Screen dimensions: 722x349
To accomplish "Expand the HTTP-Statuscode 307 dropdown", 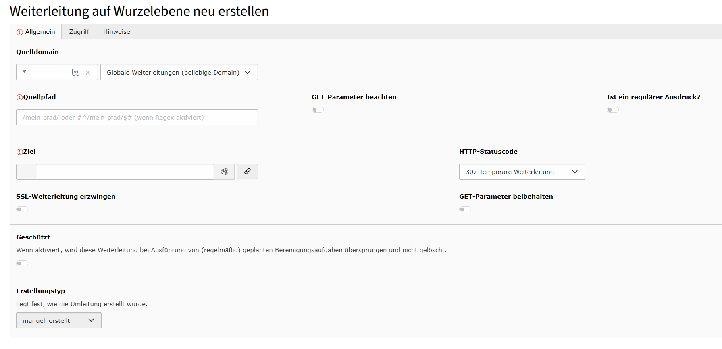I will (522, 172).
